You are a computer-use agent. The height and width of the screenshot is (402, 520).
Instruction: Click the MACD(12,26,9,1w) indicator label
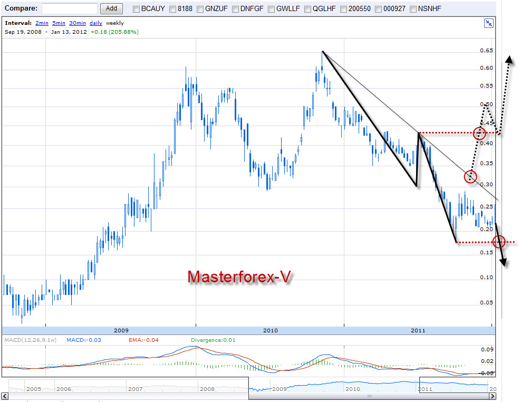(x=30, y=340)
